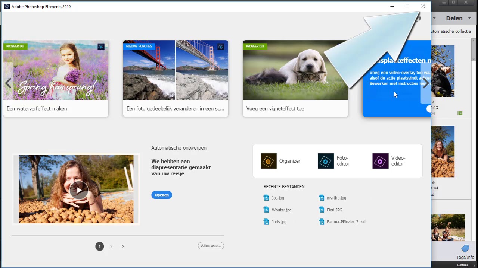Open recent file Banner-PPlezier_2.psd
This screenshot has width=478, height=268.
342,222
